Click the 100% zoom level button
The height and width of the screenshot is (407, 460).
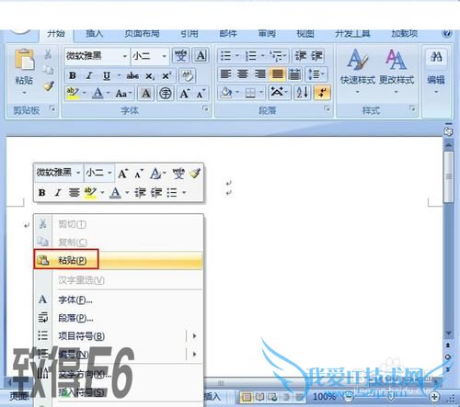[324, 397]
